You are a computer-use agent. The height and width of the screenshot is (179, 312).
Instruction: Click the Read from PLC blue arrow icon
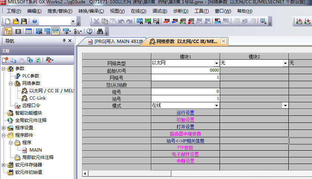174,21
